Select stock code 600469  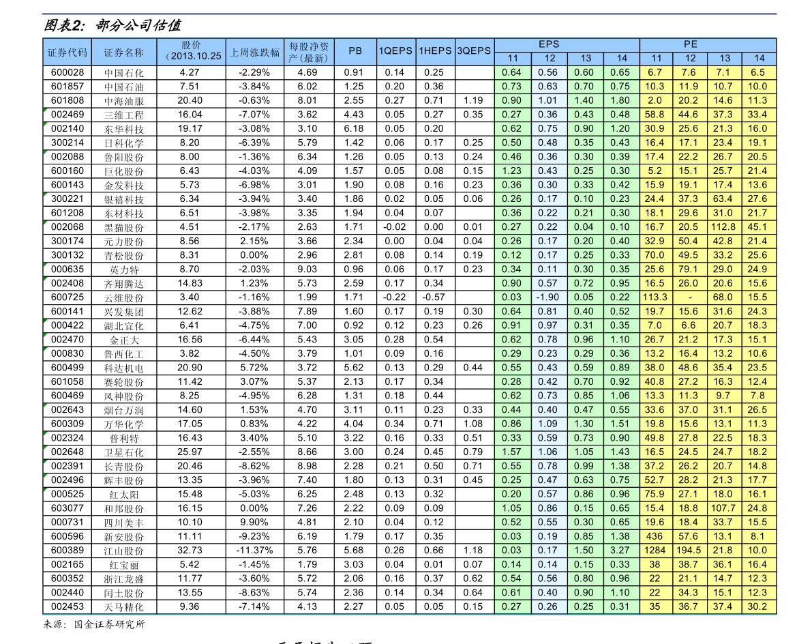click(x=67, y=396)
